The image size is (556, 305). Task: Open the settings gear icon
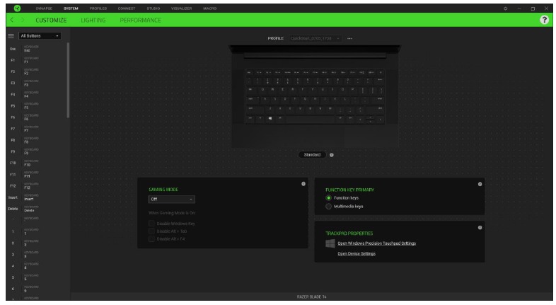pos(505,8)
